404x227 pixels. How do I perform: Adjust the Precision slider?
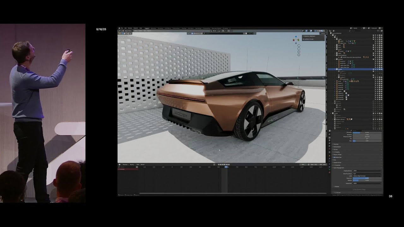(367, 132)
